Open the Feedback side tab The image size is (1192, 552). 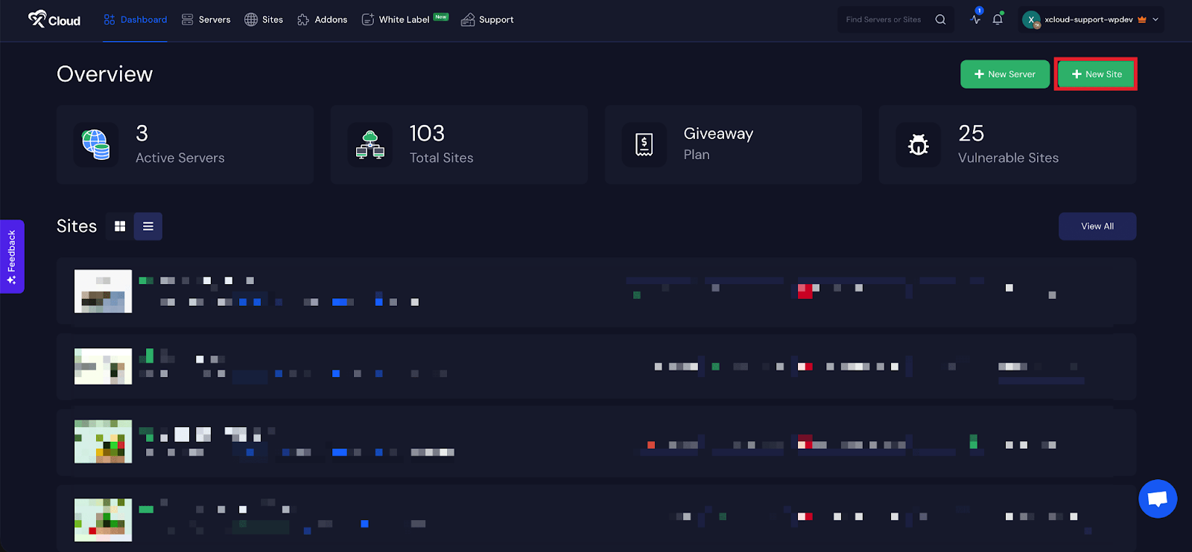(x=12, y=257)
